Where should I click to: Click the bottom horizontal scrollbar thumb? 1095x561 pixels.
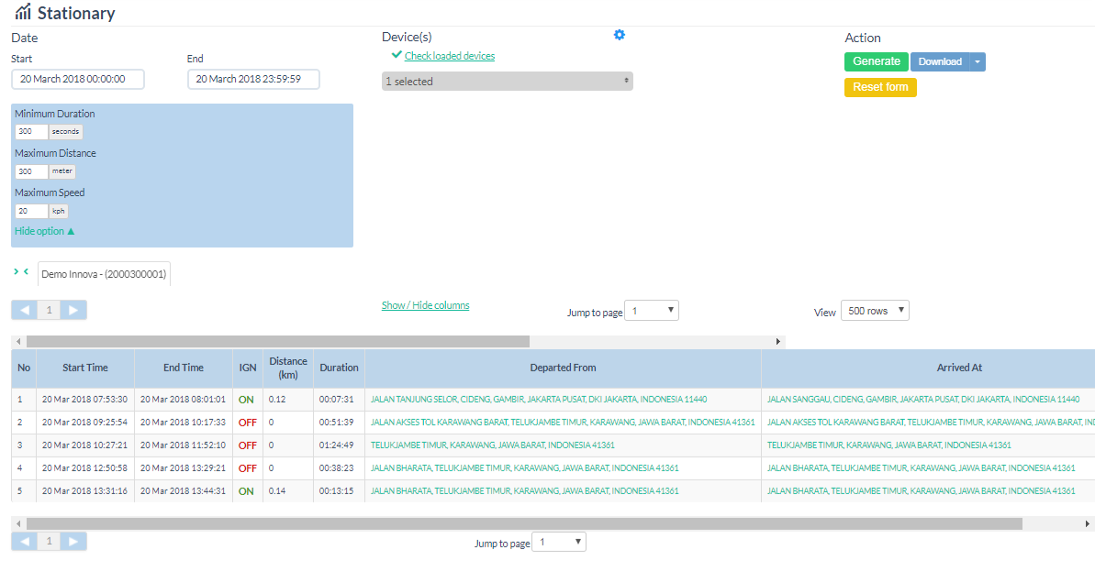point(523,523)
